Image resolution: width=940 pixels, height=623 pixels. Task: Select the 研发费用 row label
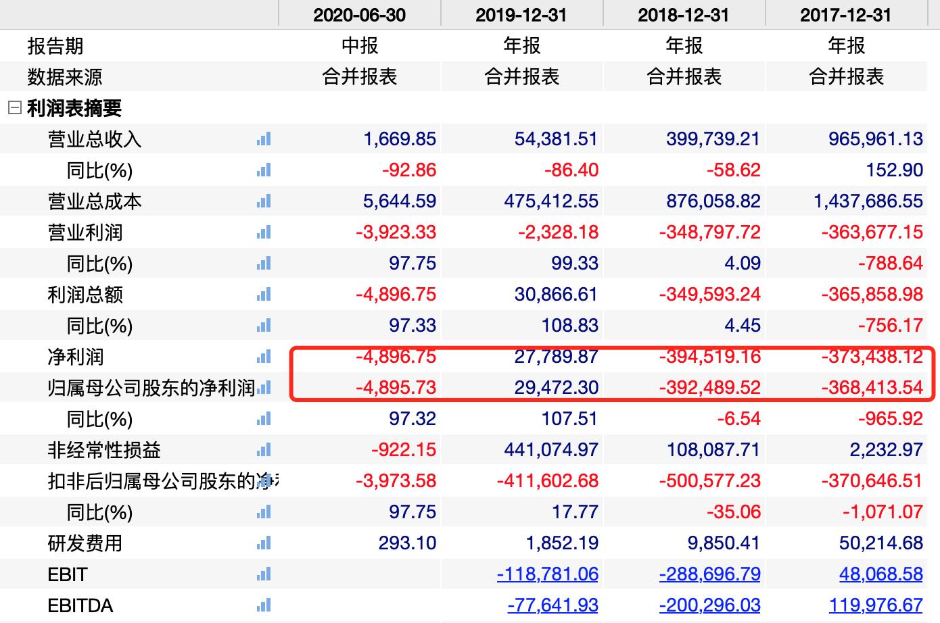pyautogui.click(x=85, y=543)
